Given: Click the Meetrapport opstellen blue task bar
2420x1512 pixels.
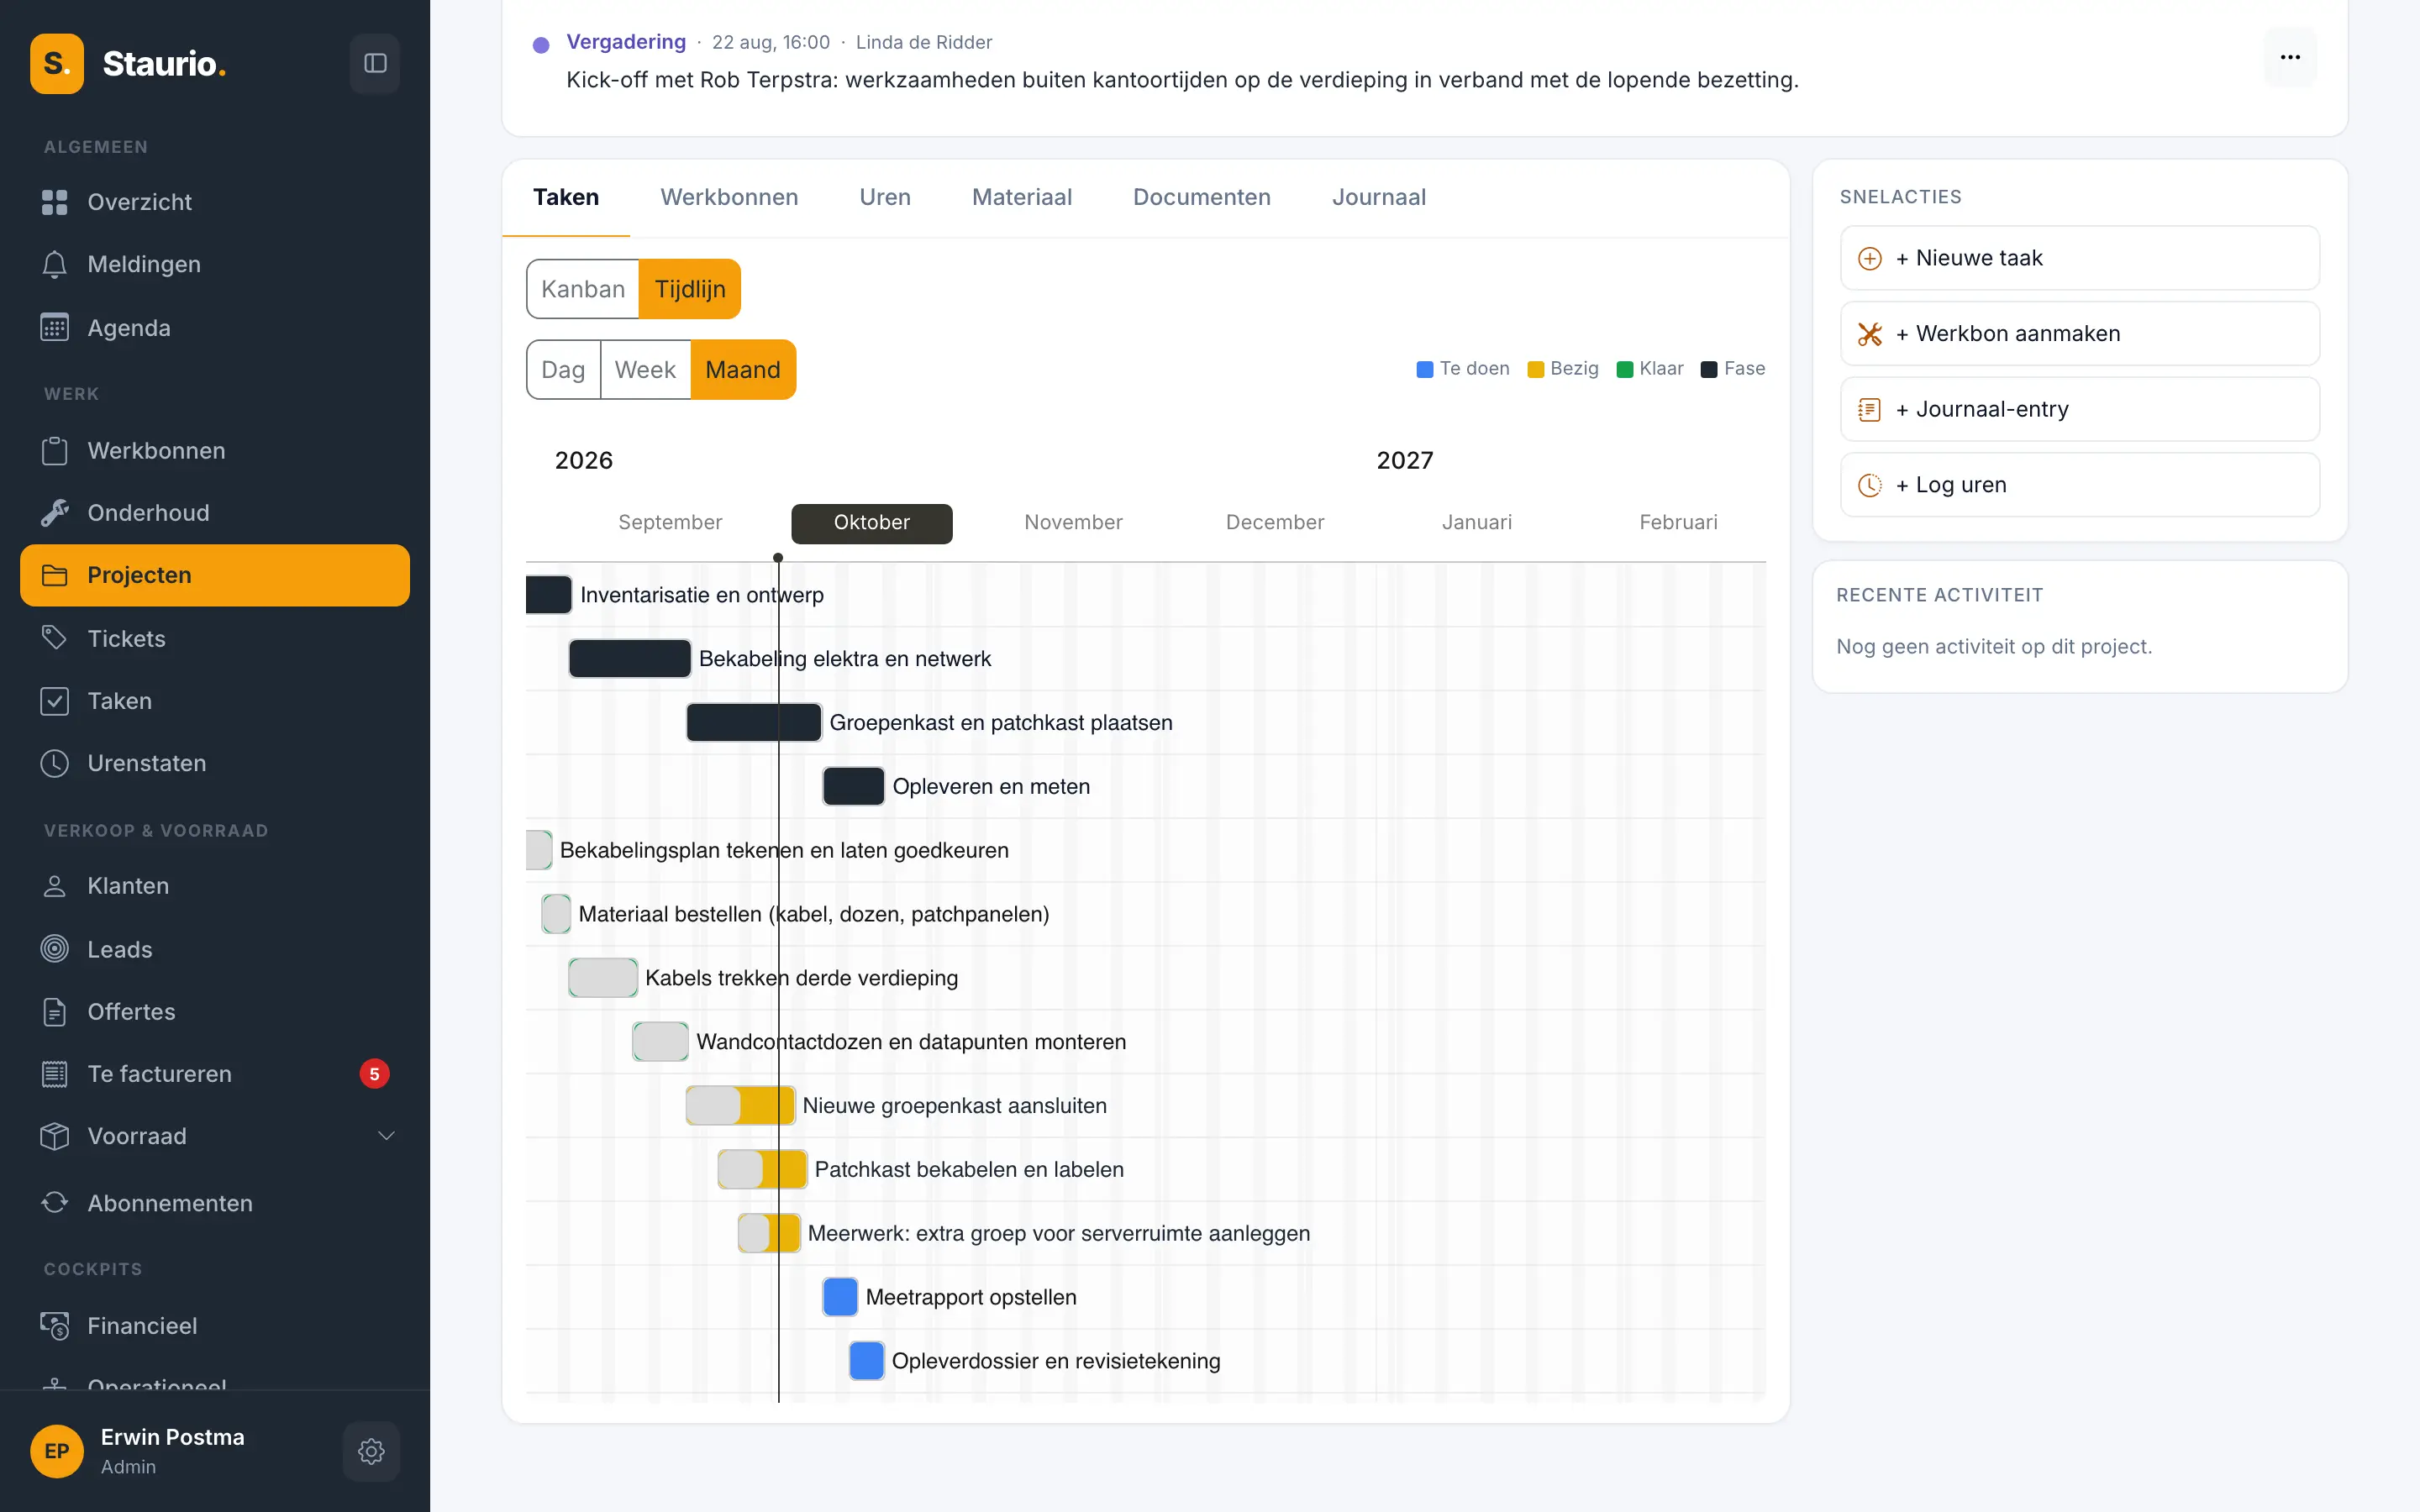Looking at the screenshot, I should click(x=840, y=1297).
